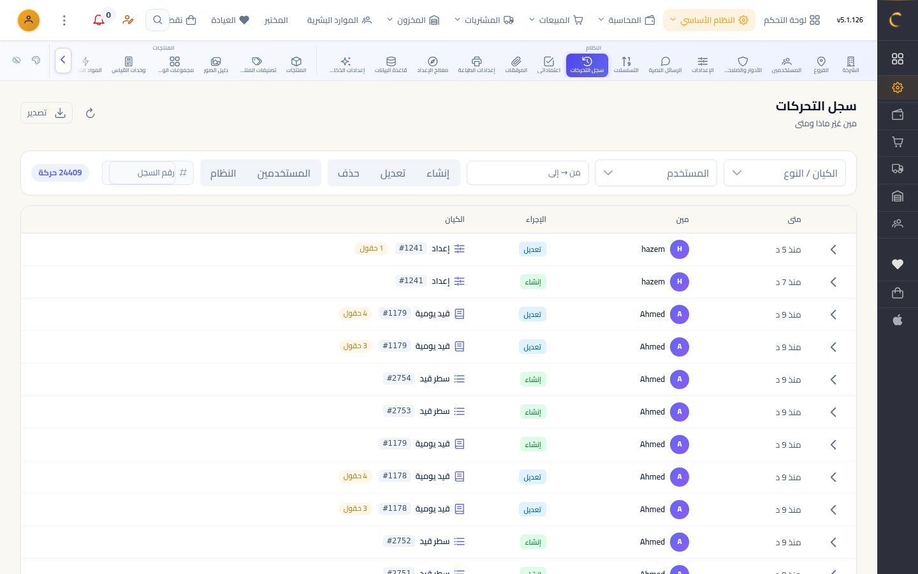918x574 pixels.
Task: Toggle the hide ribbon eye icon
Action: (17, 60)
